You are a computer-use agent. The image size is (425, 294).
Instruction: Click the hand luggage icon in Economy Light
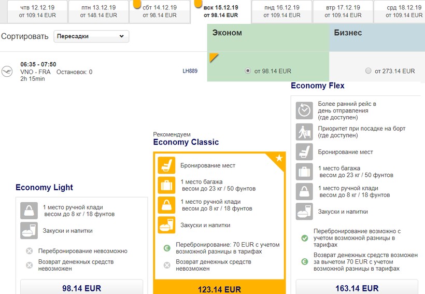29,210
